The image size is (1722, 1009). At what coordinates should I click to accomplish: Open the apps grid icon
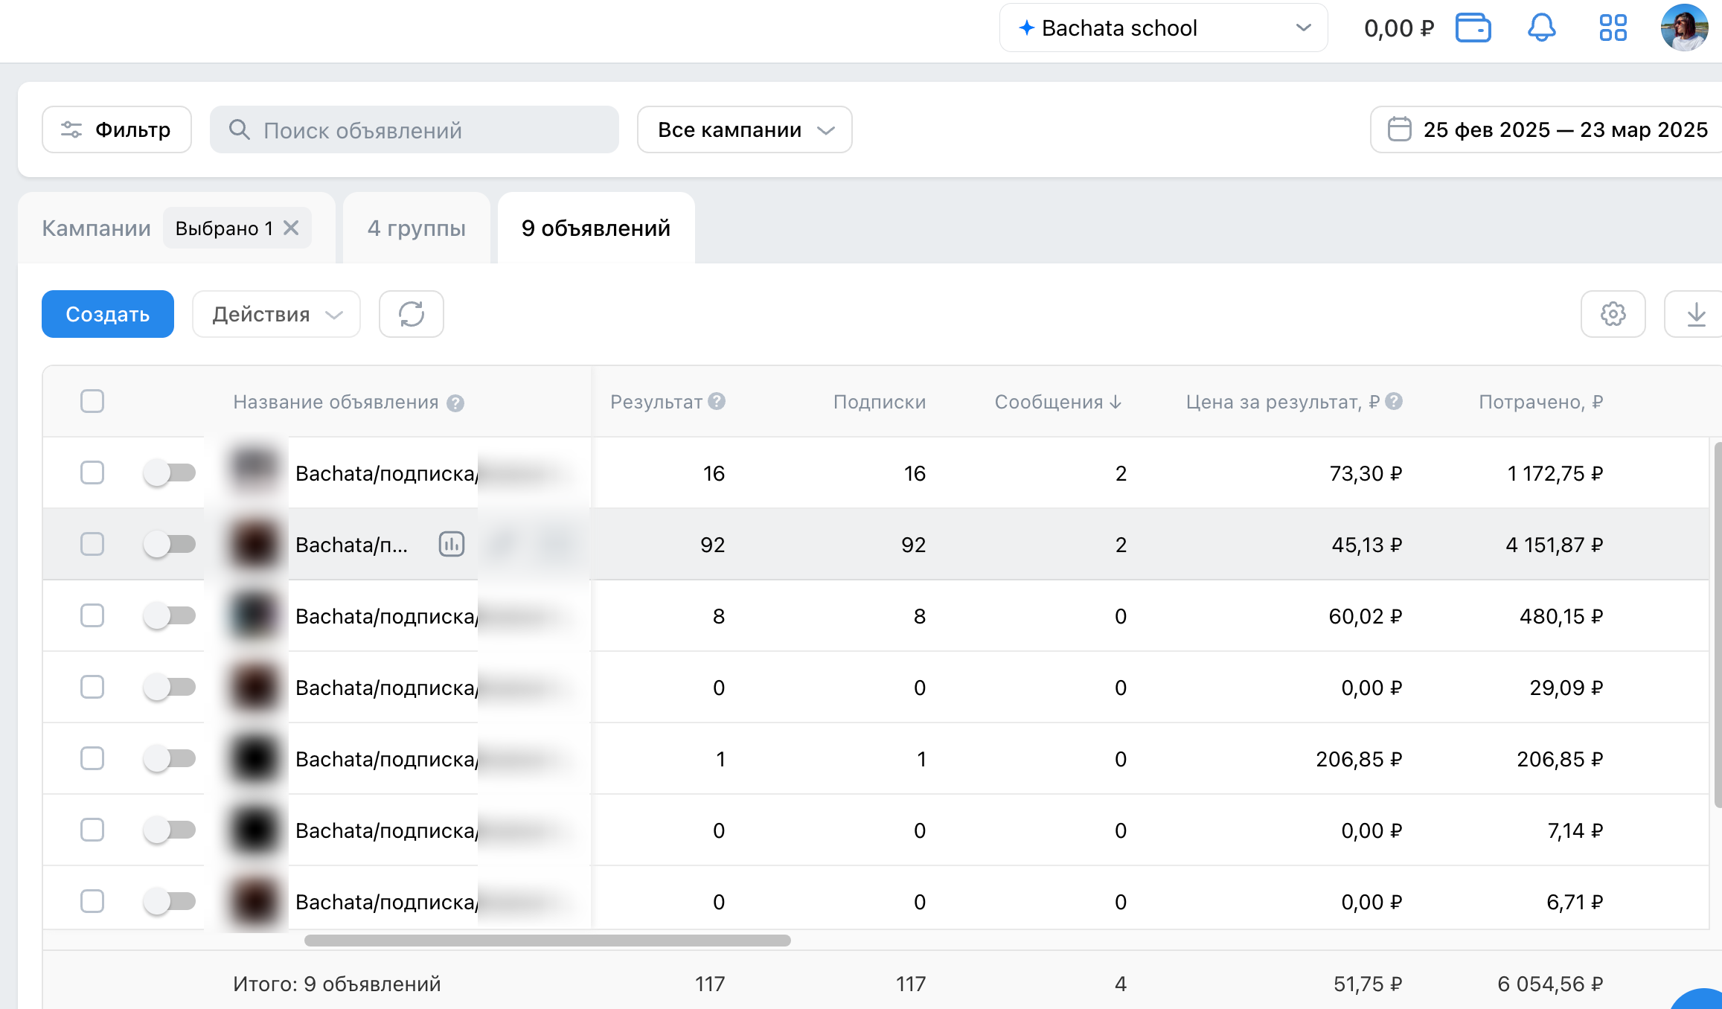1613,28
